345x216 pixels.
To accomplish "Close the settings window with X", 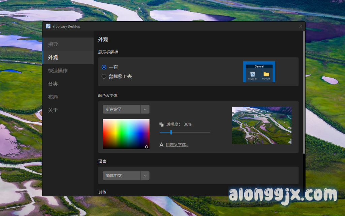I will (x=301, y=26).
